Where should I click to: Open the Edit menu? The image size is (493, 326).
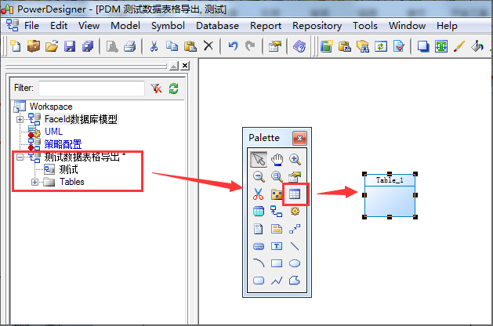point(59,26)
